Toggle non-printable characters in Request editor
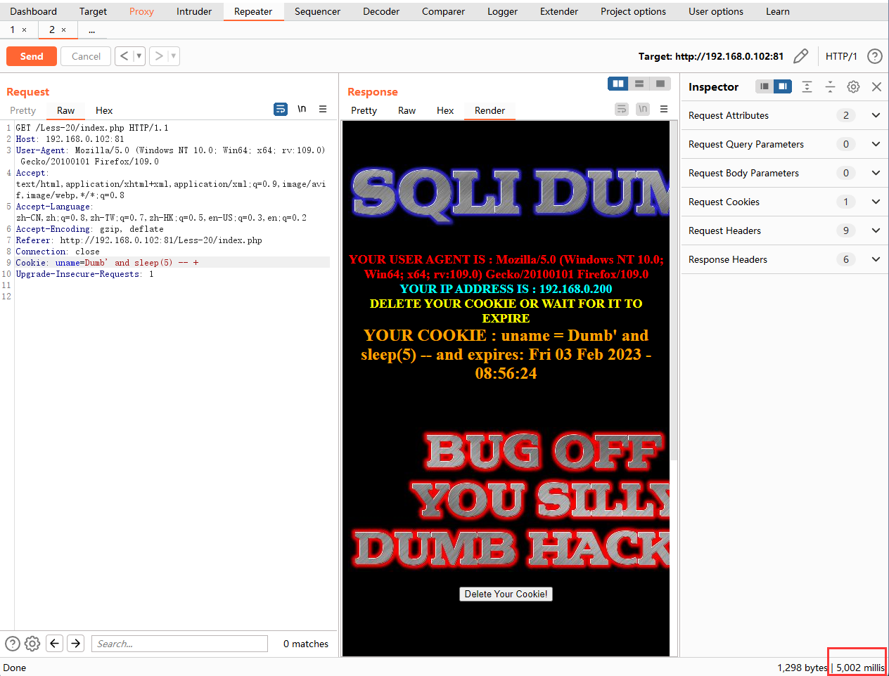889x676 pixels. 302,109
